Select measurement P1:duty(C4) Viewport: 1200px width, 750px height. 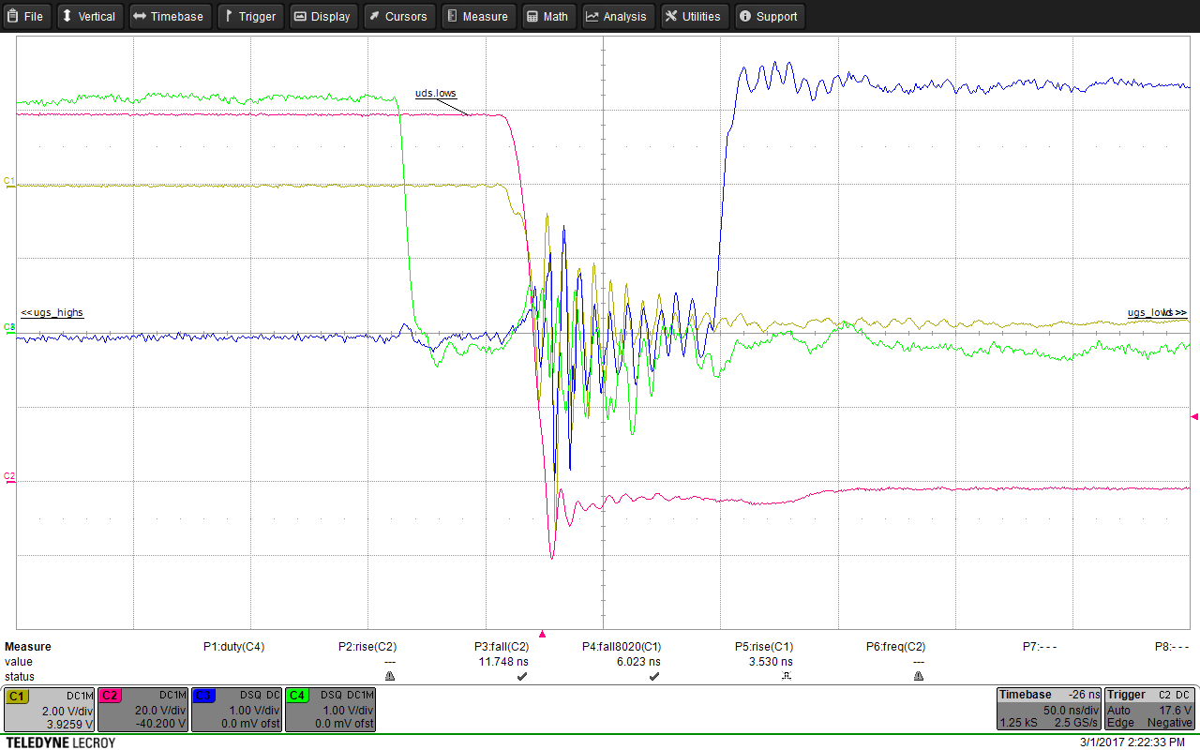point(233,647)
